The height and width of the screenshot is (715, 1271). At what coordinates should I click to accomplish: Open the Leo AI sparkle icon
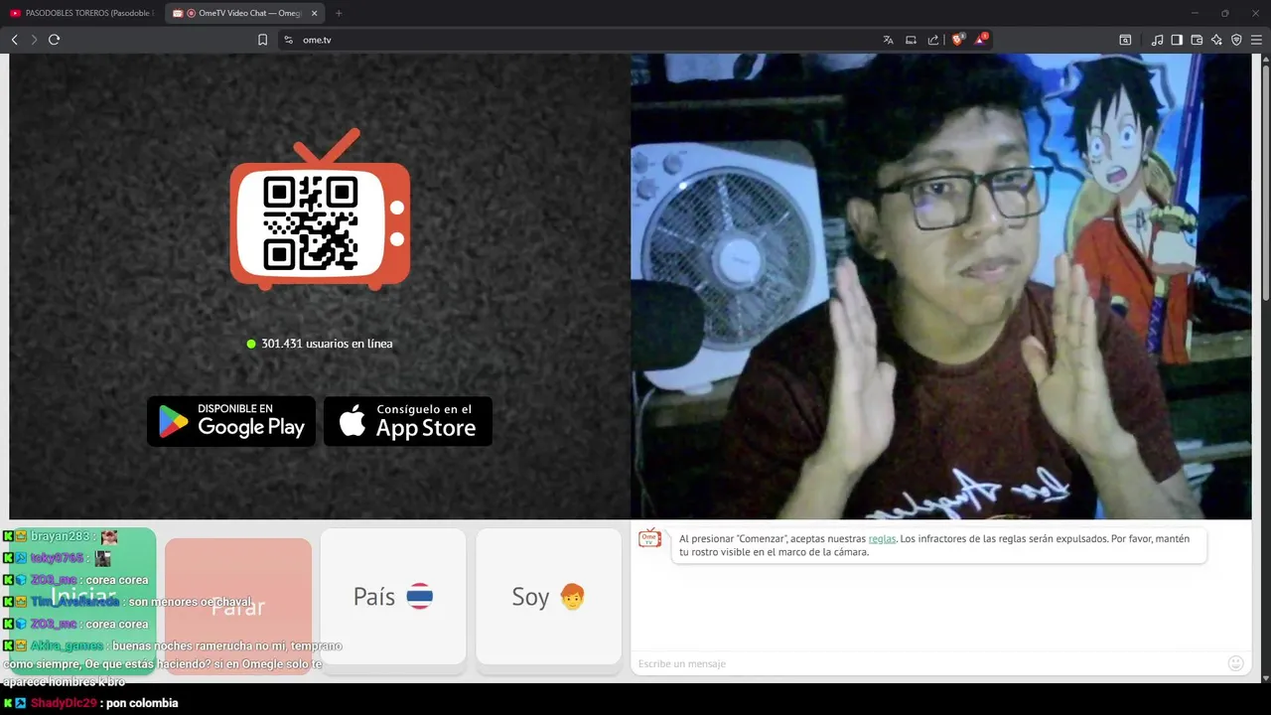(x=1216, y=40)
